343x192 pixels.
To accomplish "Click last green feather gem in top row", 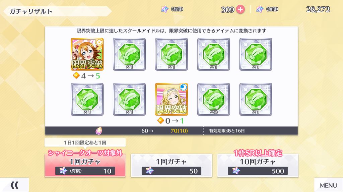I will (256, 54).
